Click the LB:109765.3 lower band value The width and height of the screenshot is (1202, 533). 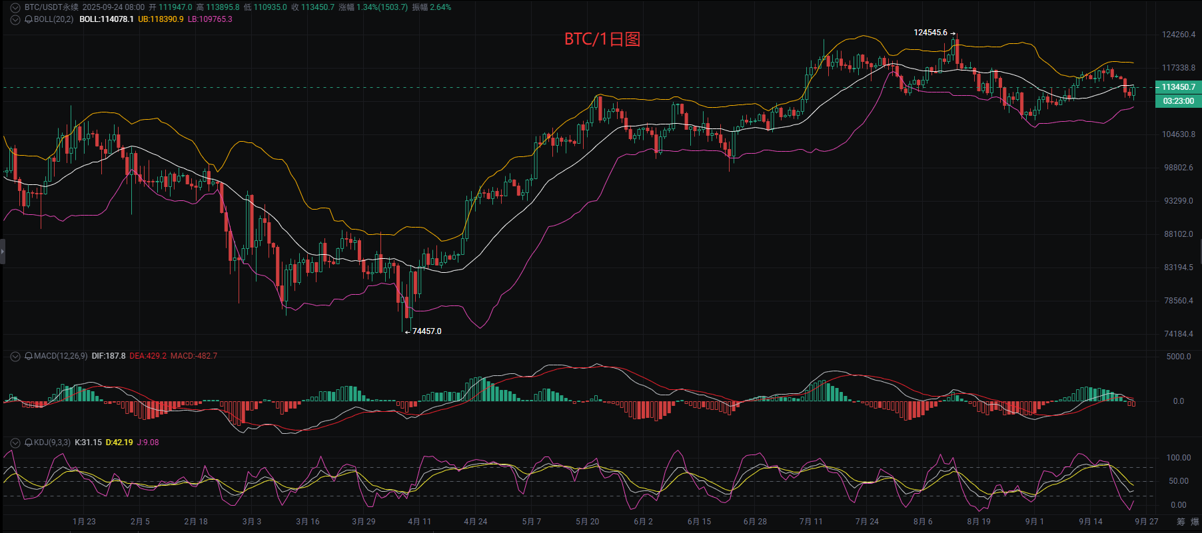point(210,19)
